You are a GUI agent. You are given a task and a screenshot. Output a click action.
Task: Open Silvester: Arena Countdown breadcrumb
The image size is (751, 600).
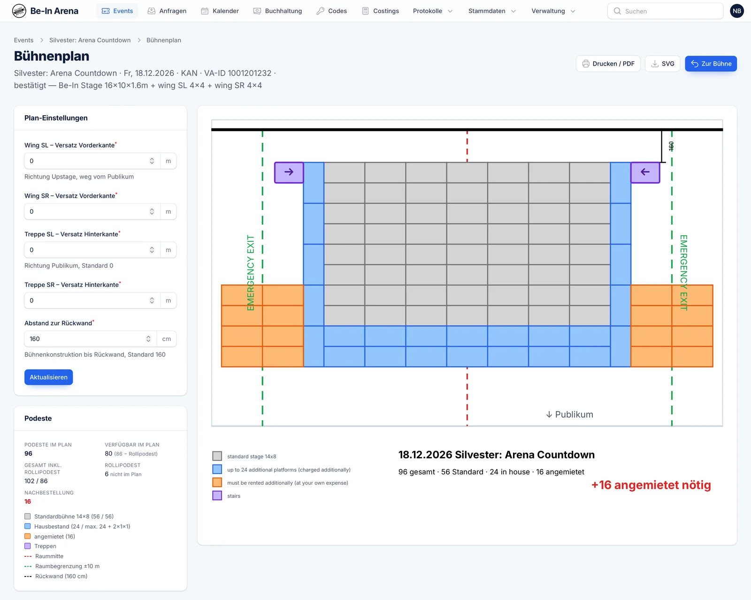[x=90, y=40]
